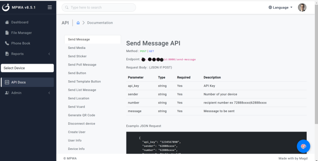Screen dimensions: 318x161
Task: Click the user profile avatar
Action: (x=302, y=8)
